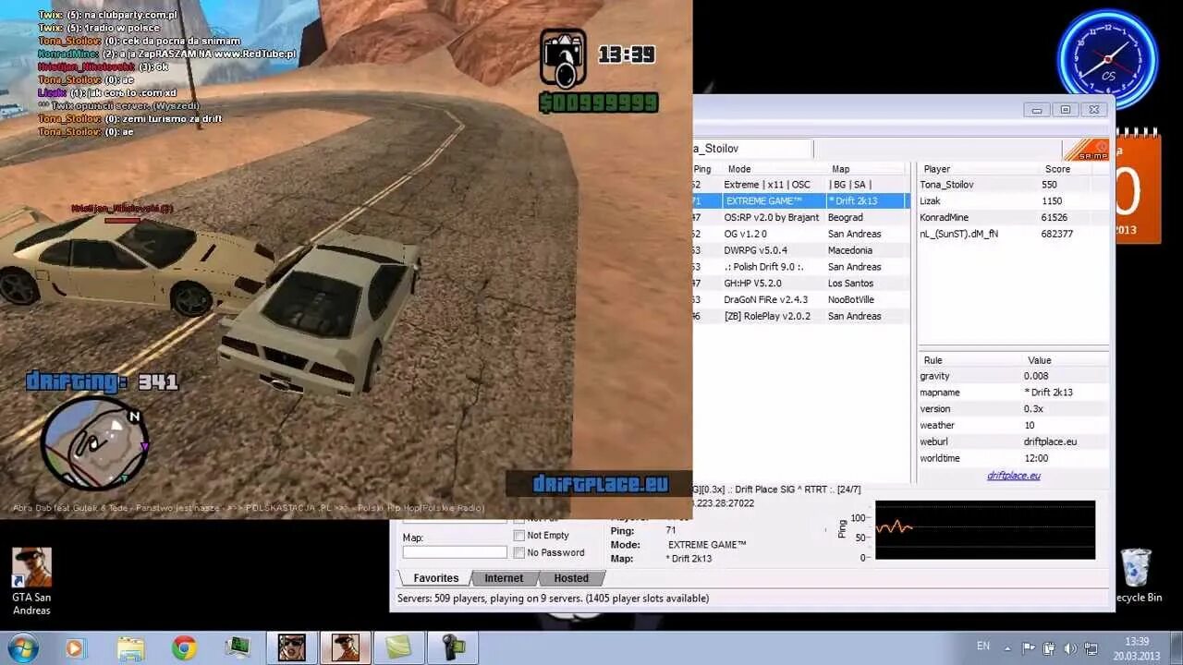Toggle the Not Empty filter checkbox
The height and width of the screenshot is (665, 1183).
pyautogui.click(x=519, y=536)
